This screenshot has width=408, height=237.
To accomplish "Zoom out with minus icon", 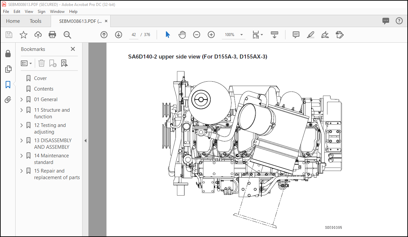I will (197, 35).
